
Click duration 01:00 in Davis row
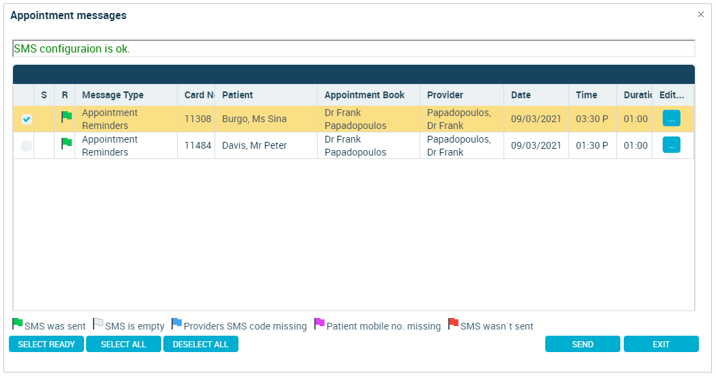[x=635, y=145]
